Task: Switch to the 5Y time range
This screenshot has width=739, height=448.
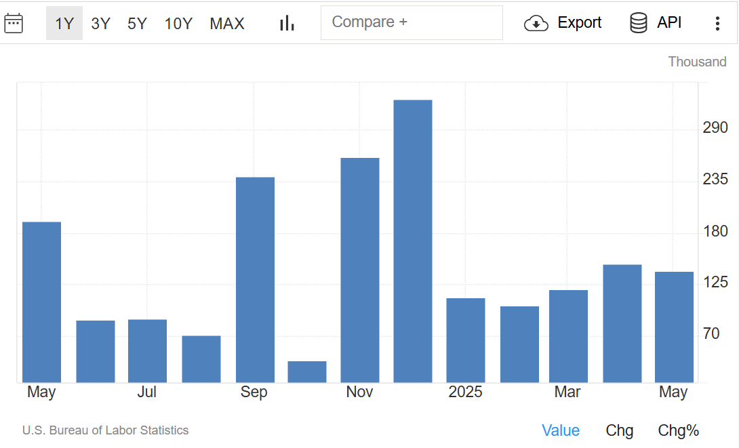Action: click(137, 23)
